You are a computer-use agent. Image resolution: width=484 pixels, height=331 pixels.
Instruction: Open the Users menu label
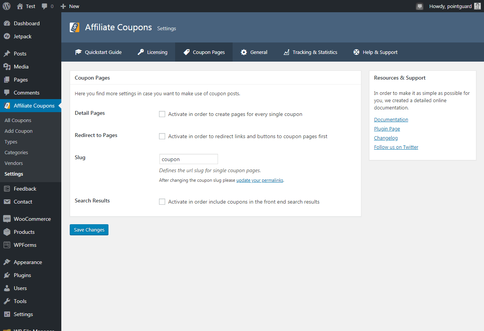tap(20, 288)
